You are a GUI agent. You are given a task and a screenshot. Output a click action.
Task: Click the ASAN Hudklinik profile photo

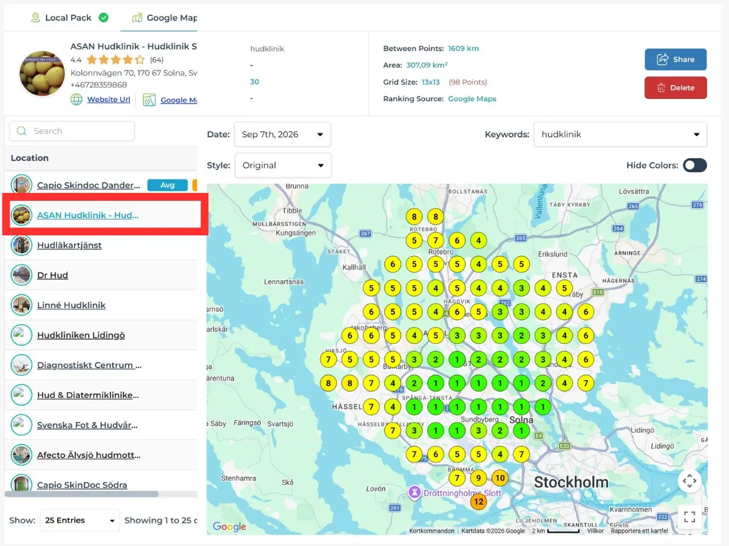[x=42, y=73]
